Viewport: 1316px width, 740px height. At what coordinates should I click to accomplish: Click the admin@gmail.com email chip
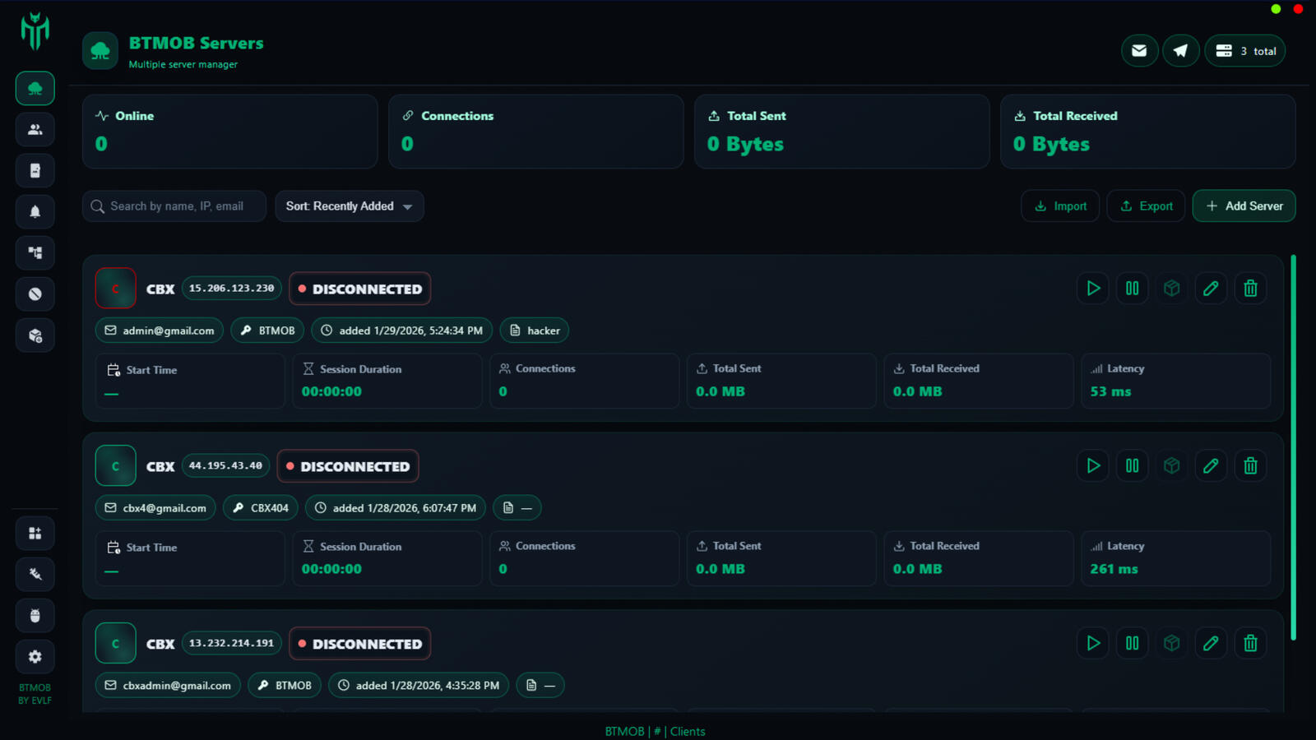pos(160,331)
